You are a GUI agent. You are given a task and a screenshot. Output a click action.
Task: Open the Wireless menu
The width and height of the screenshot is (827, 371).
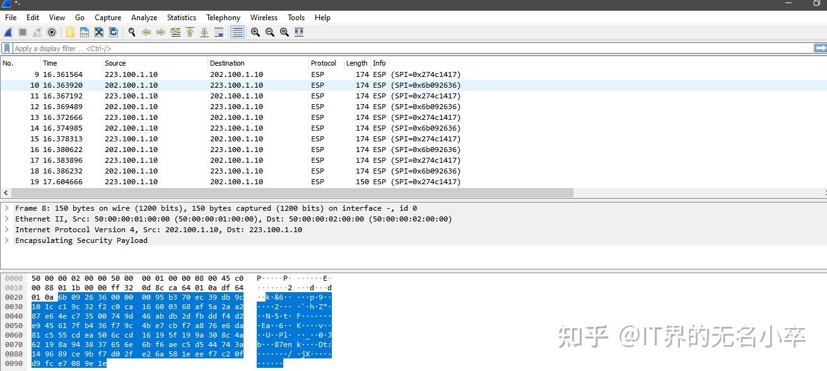(x=264, y=18)
